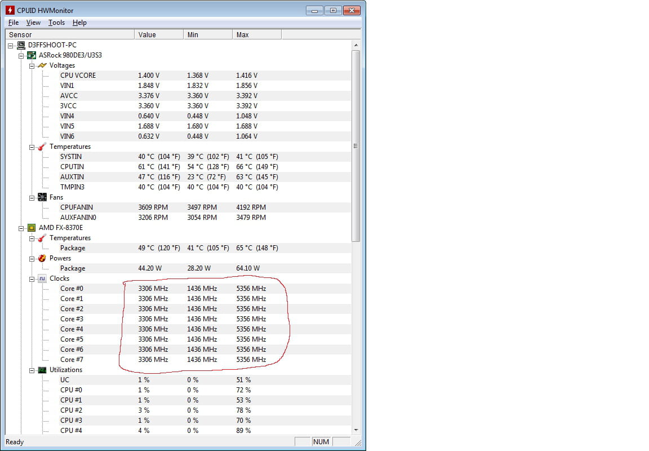Click the AMD FX-8370E CPU chip icon

32,228
